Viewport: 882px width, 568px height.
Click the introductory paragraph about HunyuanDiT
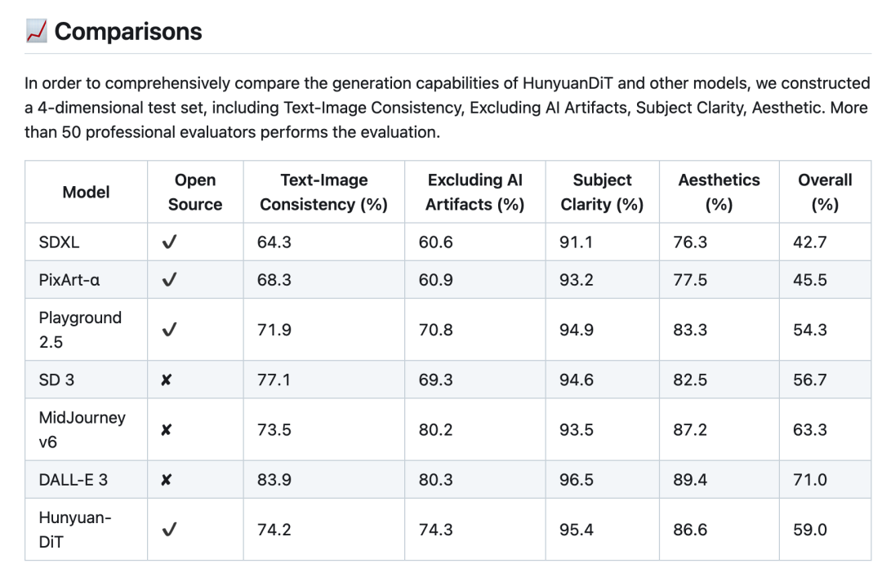click(448, 108)
